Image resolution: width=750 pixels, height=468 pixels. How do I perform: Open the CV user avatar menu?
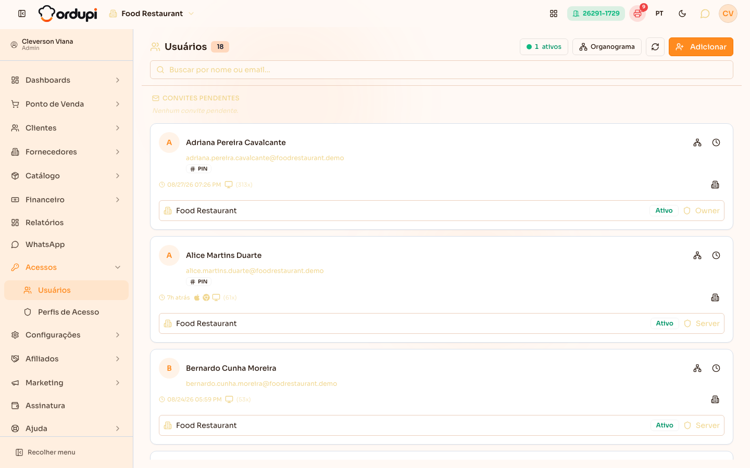click(728, 14)
